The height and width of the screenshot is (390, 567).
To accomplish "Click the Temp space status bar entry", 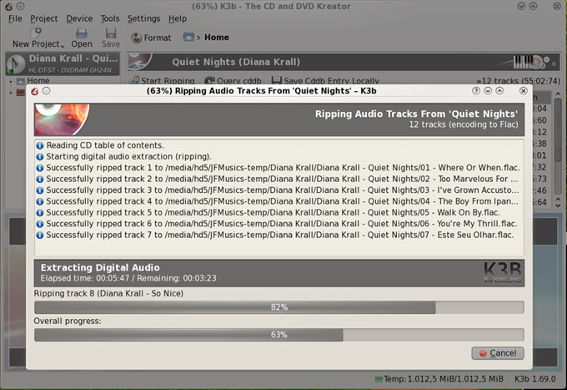I will pyautogui.click(x=439, y=379).
